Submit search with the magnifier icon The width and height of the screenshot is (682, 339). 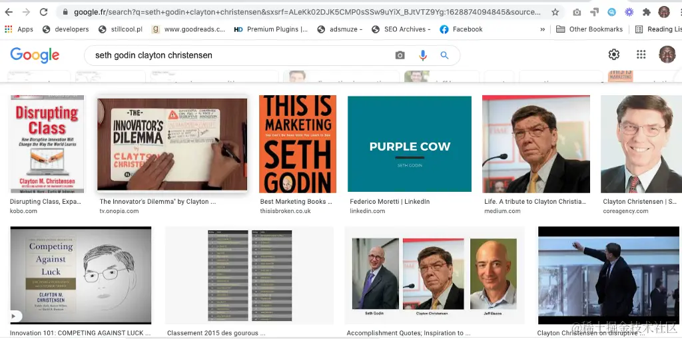pyautogui.click(x=444, y=55)
